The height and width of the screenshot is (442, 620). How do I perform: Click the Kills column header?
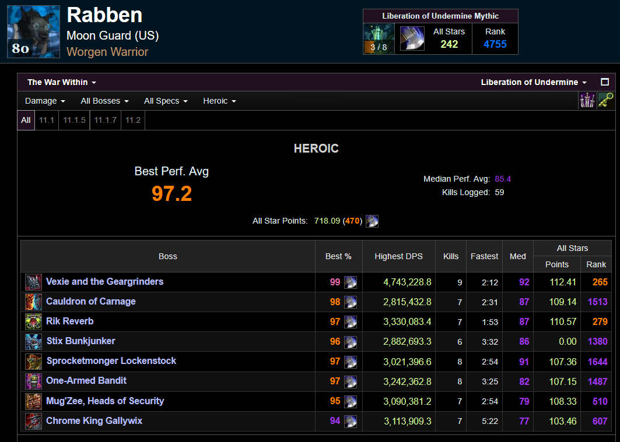tap(451, 256)
